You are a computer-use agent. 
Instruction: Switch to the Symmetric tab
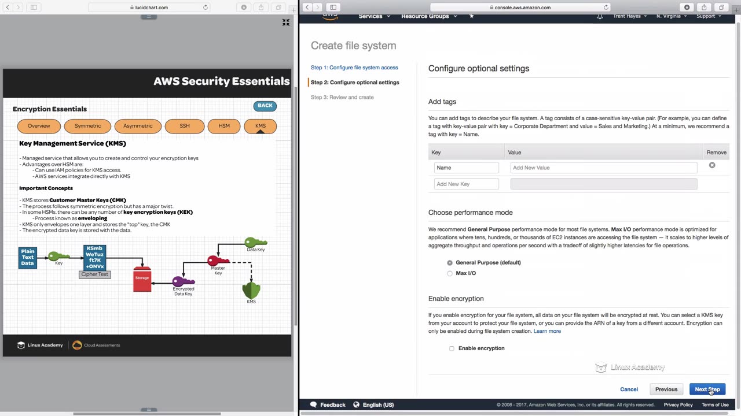point(88,126)
